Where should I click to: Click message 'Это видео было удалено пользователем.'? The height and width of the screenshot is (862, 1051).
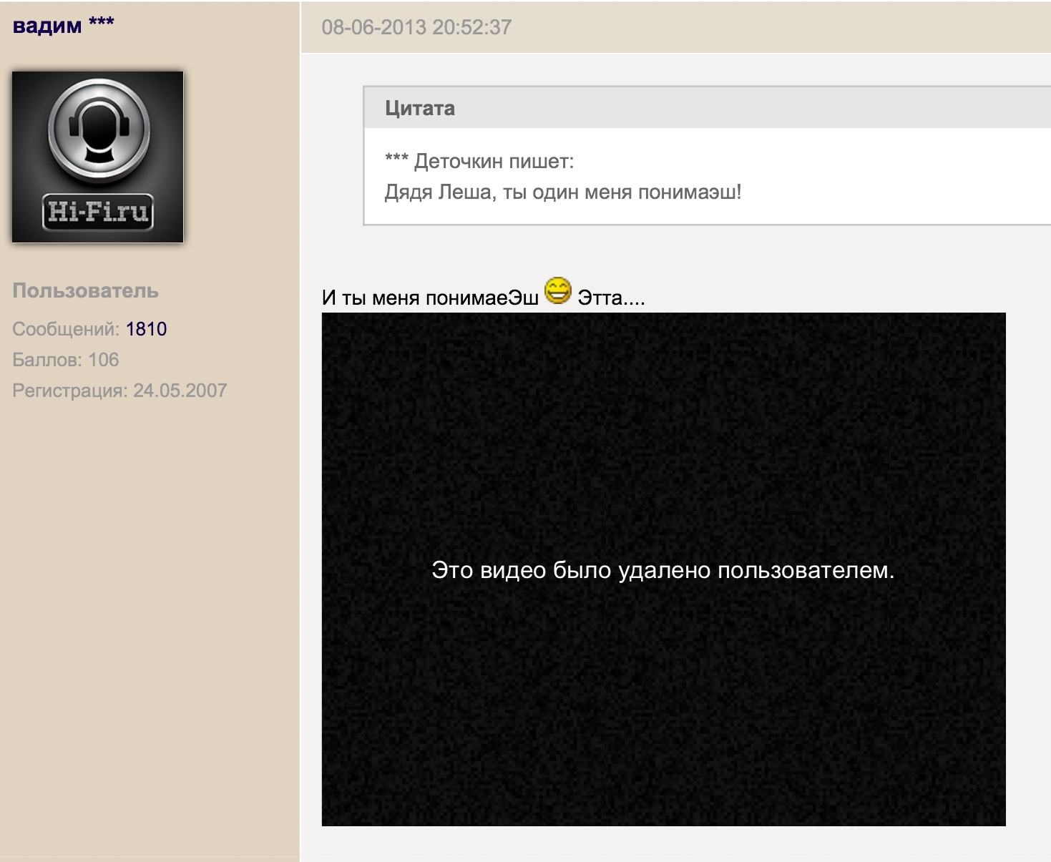point(663,570)
